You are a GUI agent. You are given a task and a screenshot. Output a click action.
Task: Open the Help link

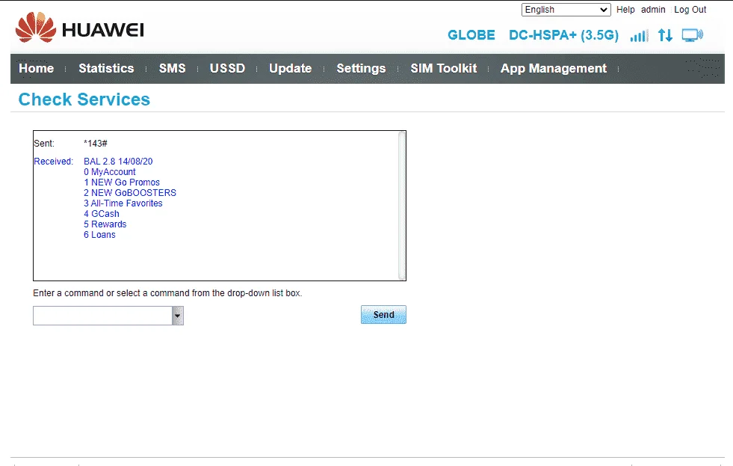[x=625, y=10]
